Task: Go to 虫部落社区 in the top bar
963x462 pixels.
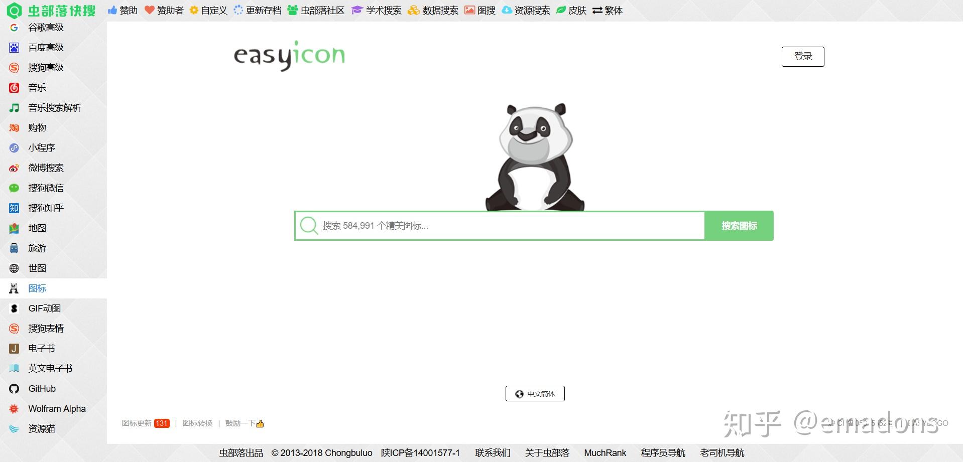Action: pos(316,11)
